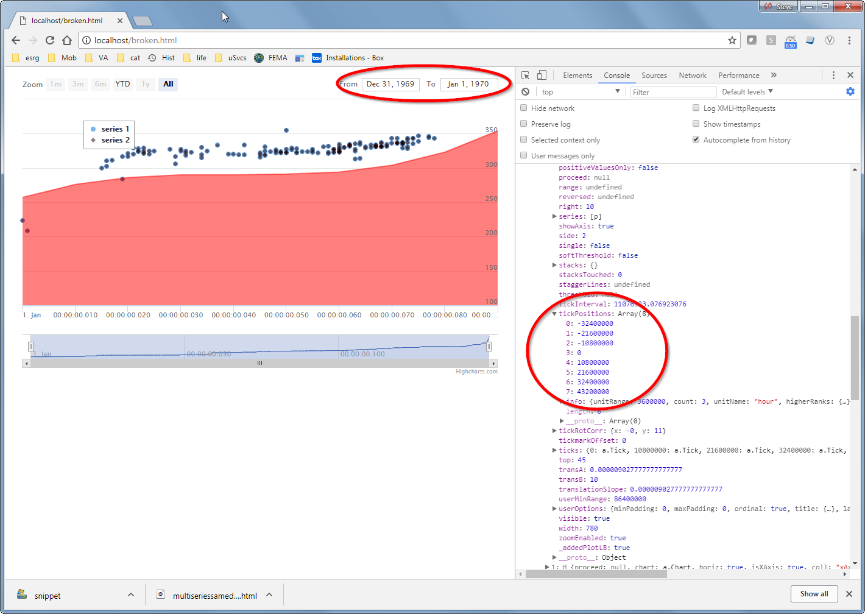Open the browser home page icon
The height and width of the screenshot is (614, 865).
(67, 40)
